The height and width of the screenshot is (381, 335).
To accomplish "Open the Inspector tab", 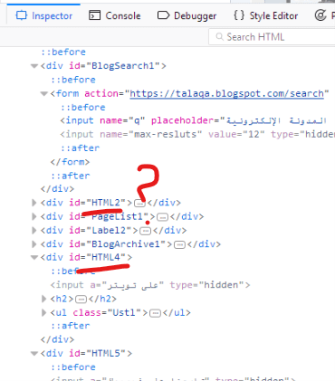I will point(43,15).
